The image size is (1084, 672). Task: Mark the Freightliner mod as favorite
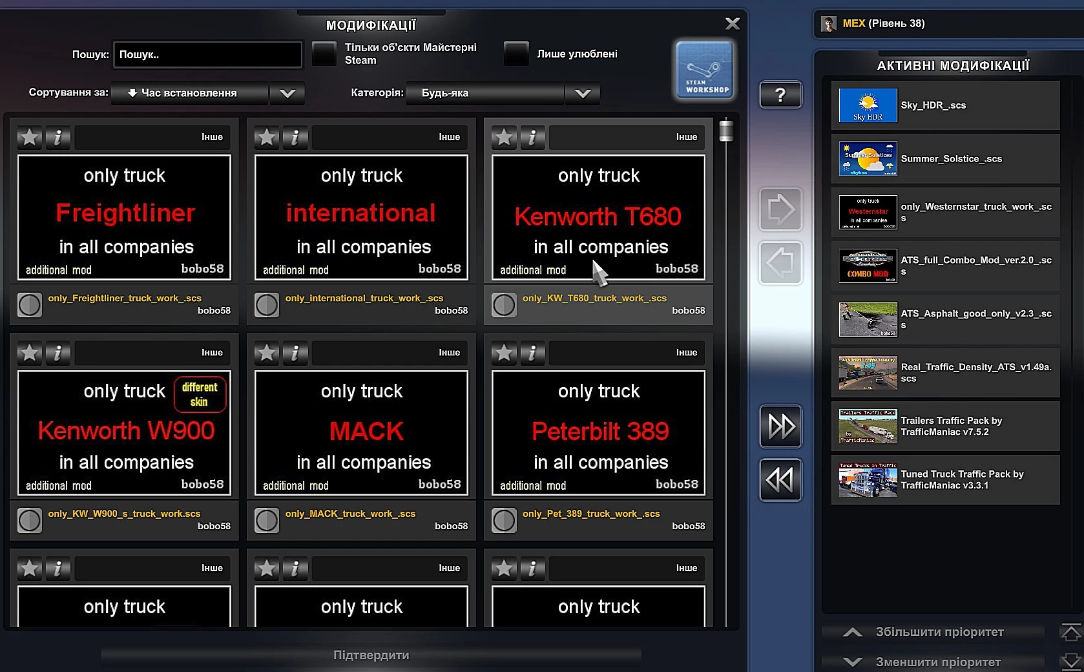[29, 138]
